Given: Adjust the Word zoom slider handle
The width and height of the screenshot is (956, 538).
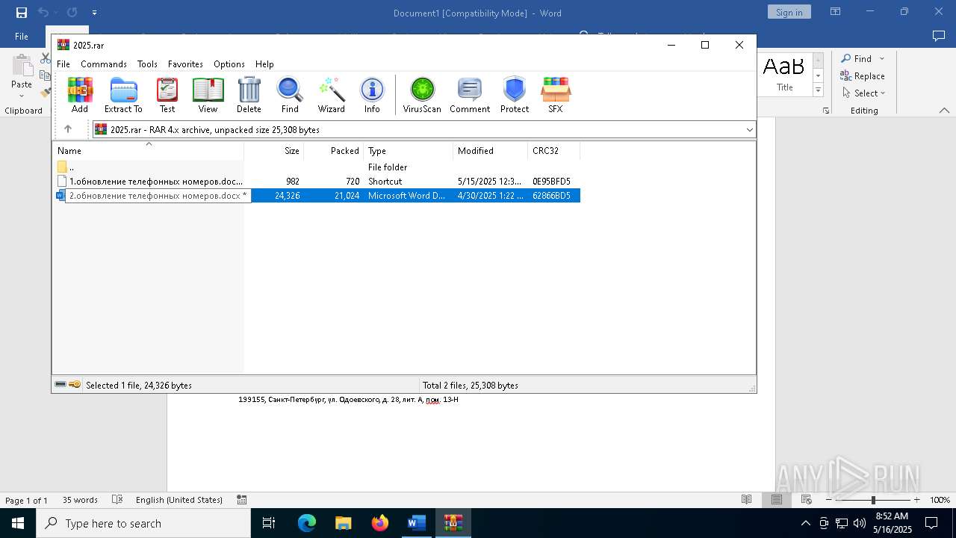Looking at the screenshot, I should click(x=873, y=500).
